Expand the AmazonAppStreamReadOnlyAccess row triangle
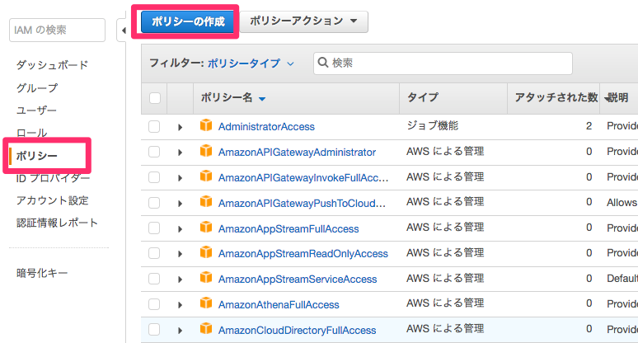 click(181, 254)
